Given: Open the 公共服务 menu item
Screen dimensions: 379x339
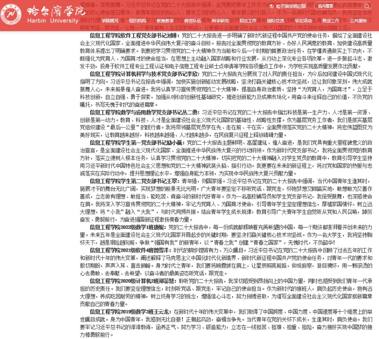Looking at the screenshot, I should pyautogui.click(x=359, y=21).
